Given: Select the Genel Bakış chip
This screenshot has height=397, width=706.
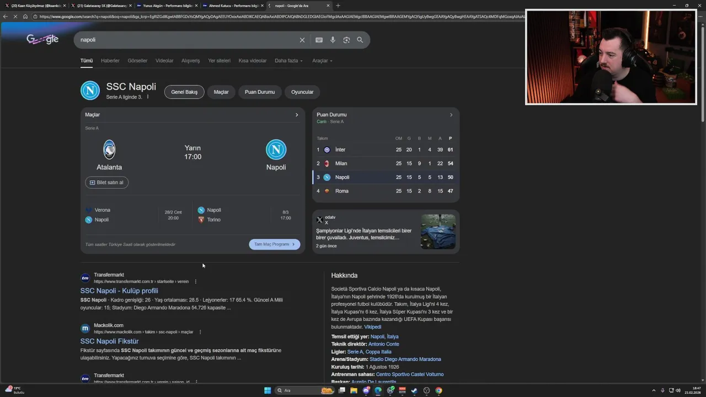Looking at the screenshot, I should [184, 92].
